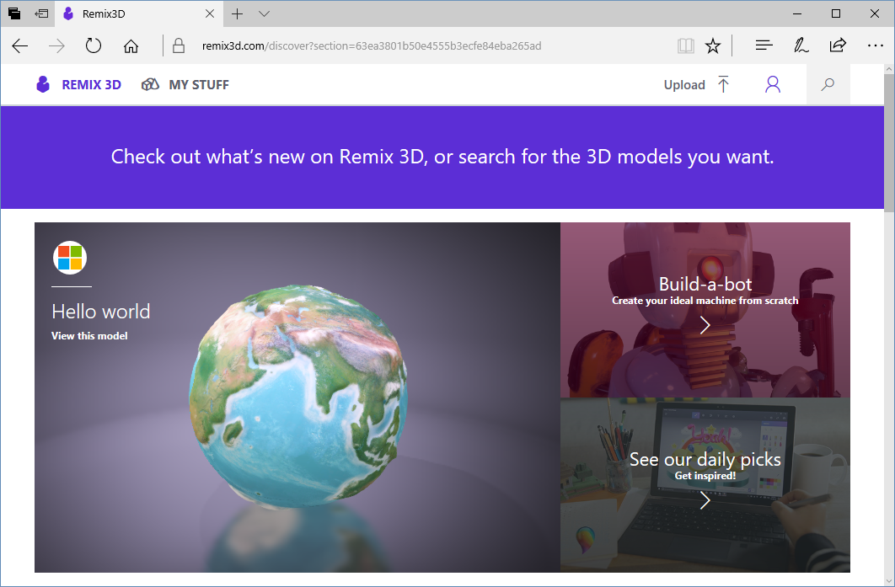Click the scrollbar down arrow
The width and height of the screenshot is (895, 587).
click(889, 581)
